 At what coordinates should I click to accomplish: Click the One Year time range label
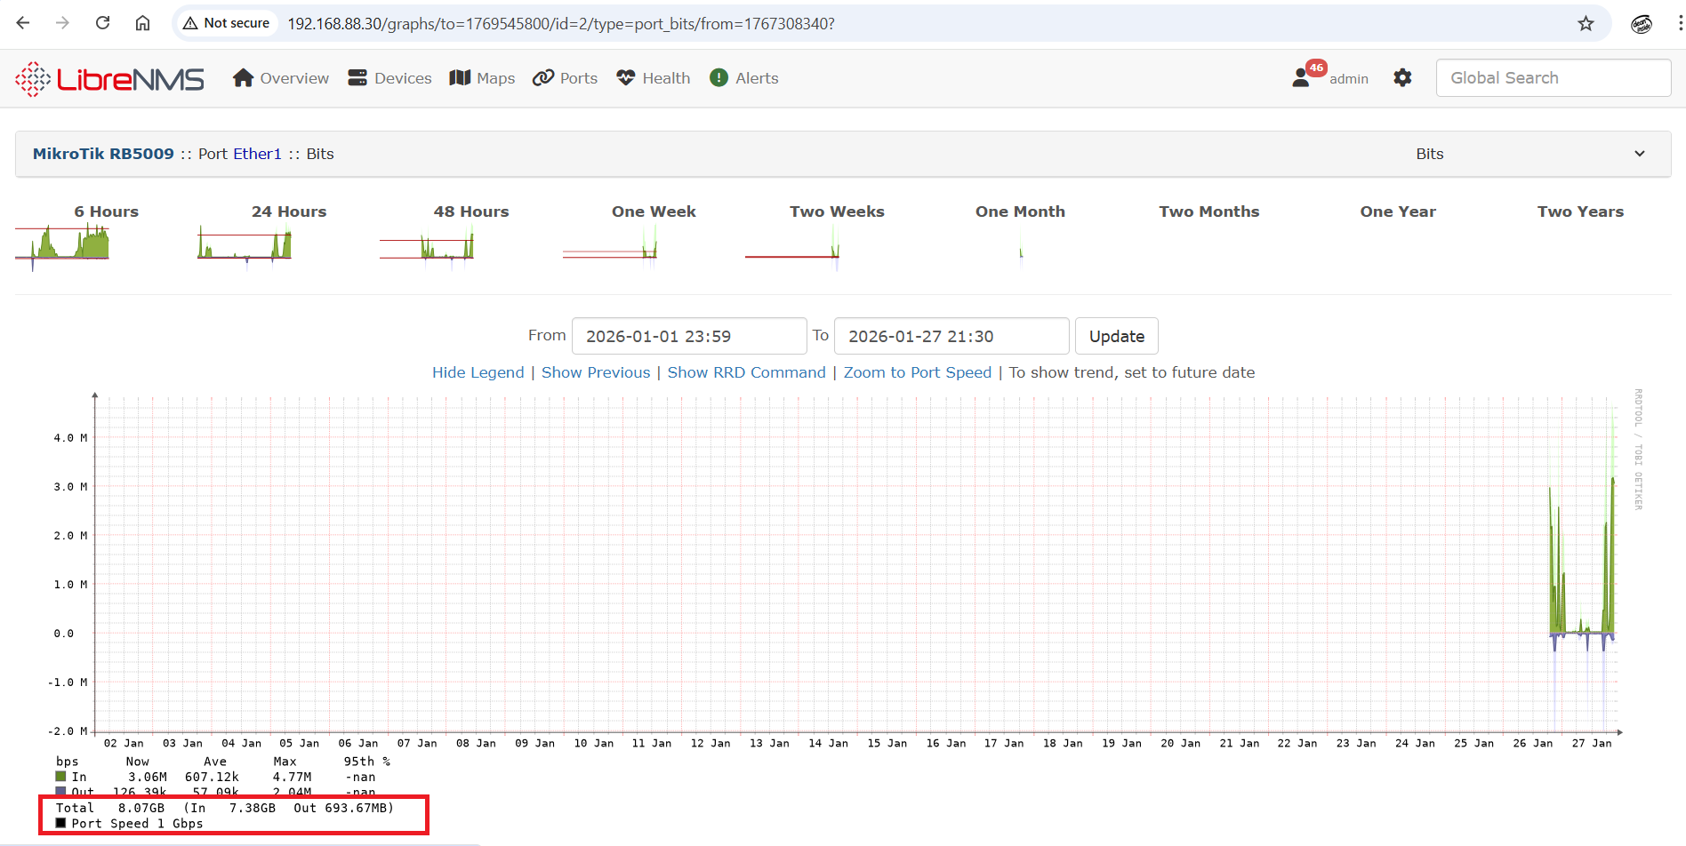pos(1398,211)
